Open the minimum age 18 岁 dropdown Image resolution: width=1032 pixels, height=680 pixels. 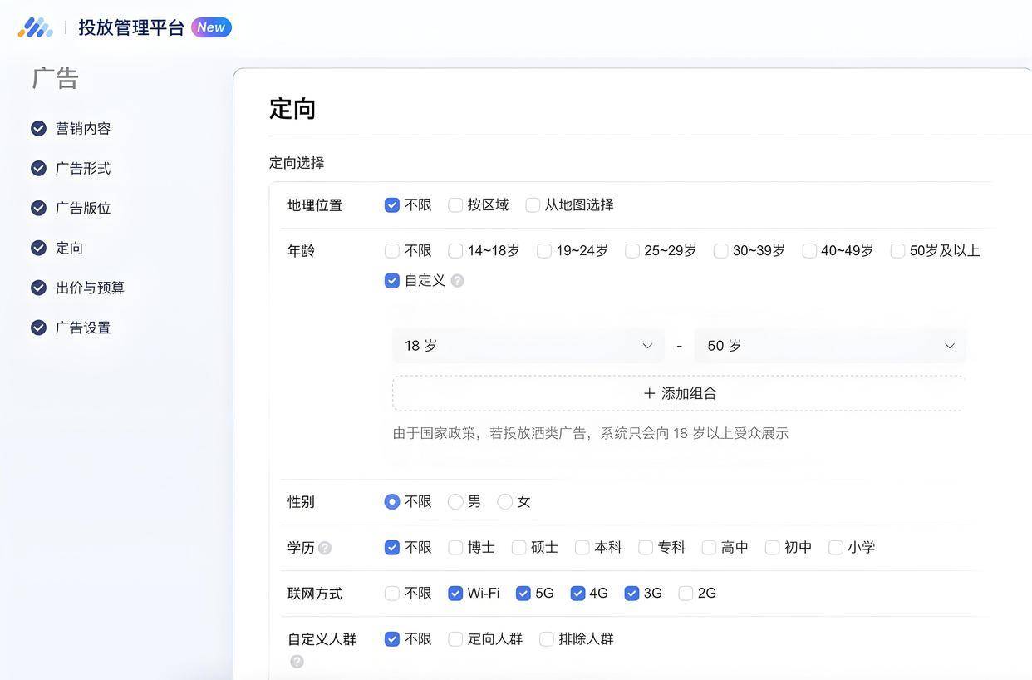pyautogui.click(x=528, y=346)
